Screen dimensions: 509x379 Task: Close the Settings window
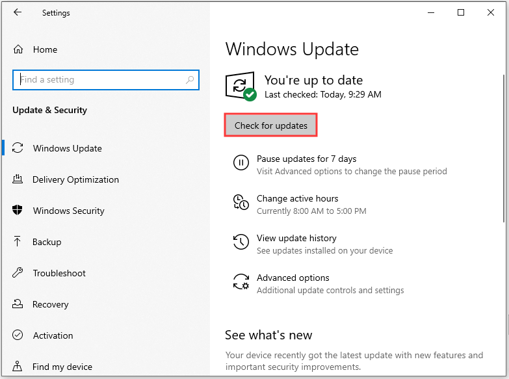[x=491, y=12]
